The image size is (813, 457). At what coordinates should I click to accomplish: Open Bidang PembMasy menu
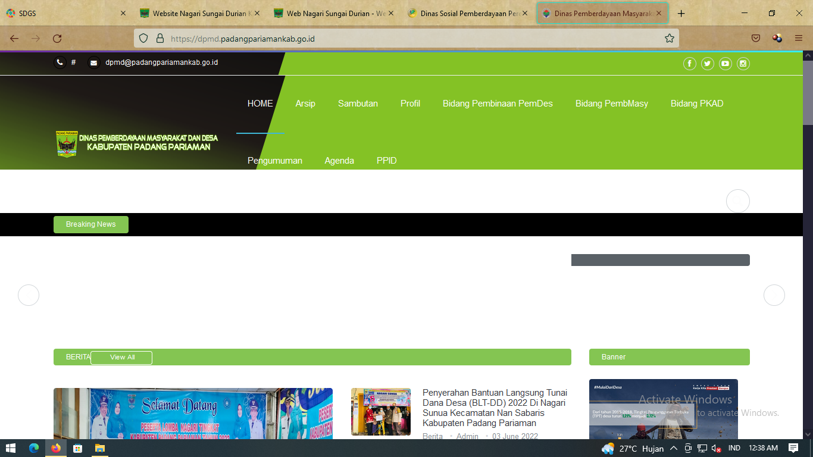(x=612, y=104)
